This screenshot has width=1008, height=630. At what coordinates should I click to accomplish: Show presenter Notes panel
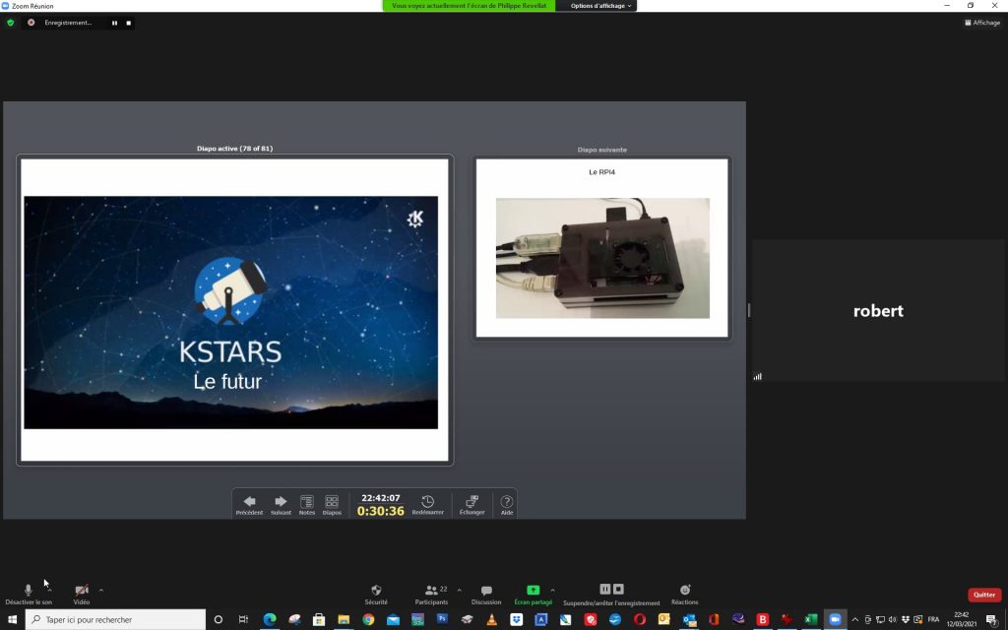point(307,505)
